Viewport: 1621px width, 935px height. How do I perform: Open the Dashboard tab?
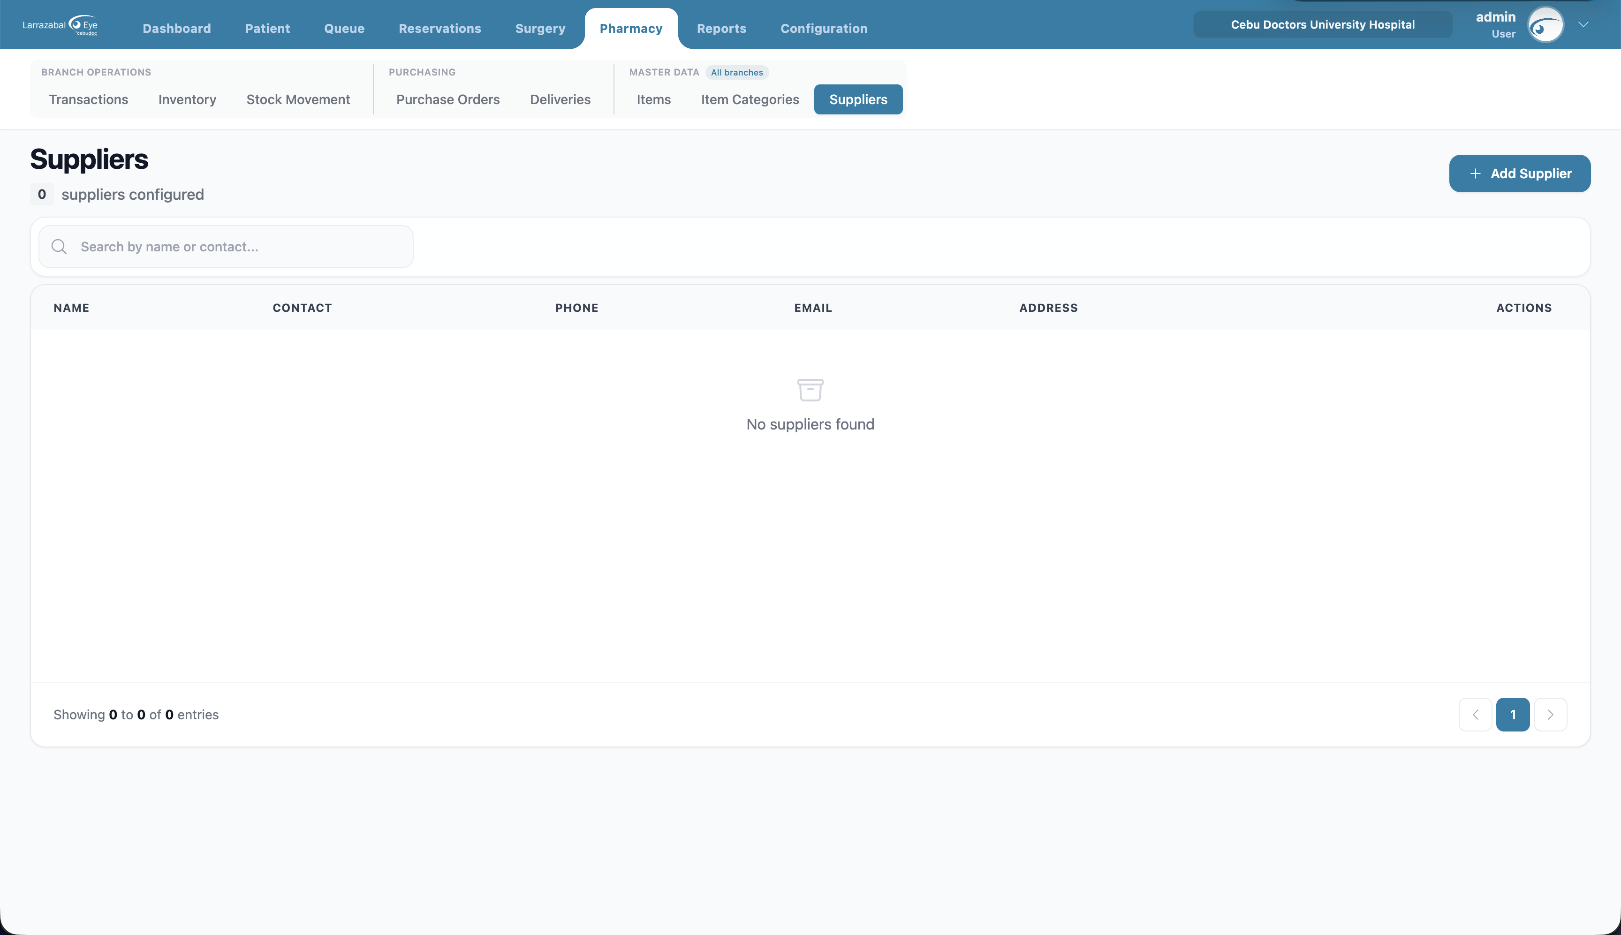click(177, 28)
